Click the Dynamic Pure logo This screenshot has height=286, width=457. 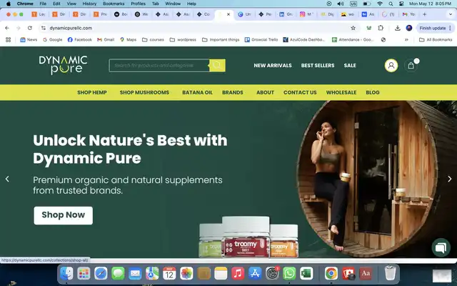click(x=63, y=65)
